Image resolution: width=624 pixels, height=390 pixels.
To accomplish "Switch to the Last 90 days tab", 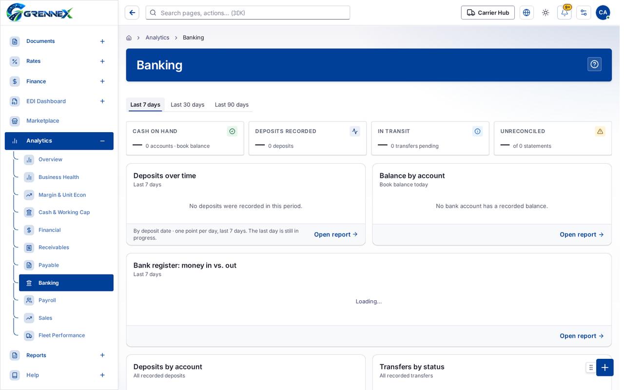I will pos(232,105).
